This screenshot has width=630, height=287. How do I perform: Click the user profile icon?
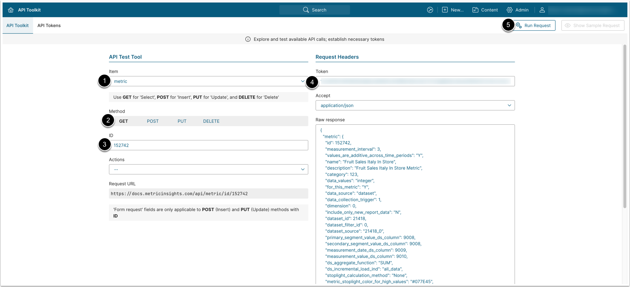coord(542,10)
